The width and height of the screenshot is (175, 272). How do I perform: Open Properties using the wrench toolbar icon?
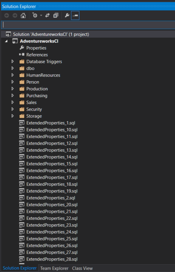click(67, 16)
